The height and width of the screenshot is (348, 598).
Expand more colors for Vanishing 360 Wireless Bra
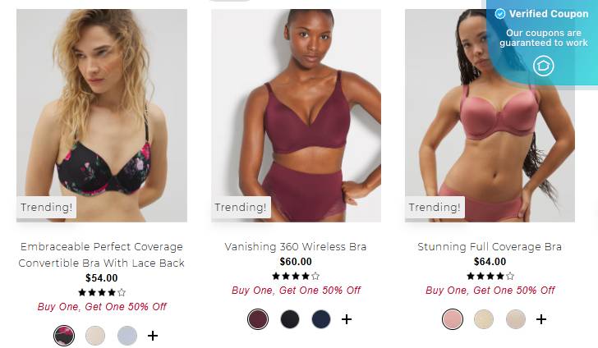coord(347,319)
